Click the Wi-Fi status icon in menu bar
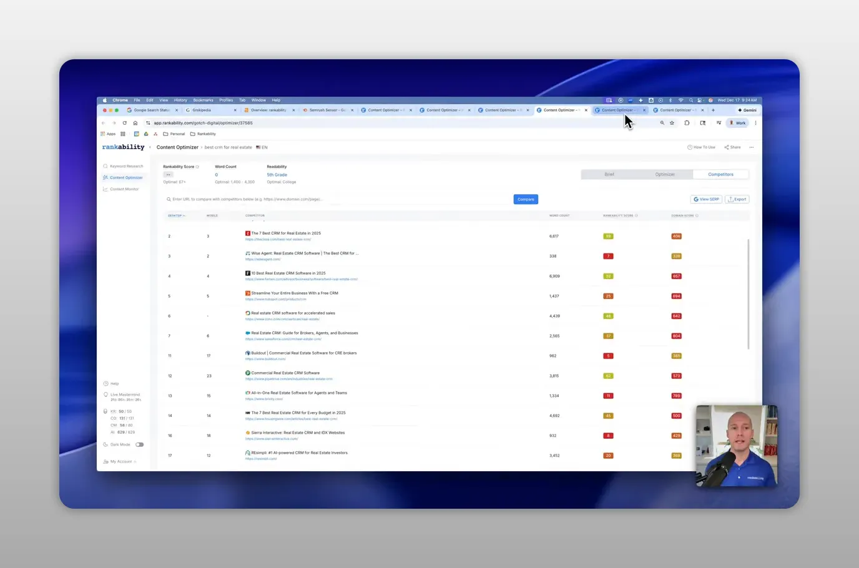Image resolution: width=859 pixels, height=568 pixels. coord(680,100)
